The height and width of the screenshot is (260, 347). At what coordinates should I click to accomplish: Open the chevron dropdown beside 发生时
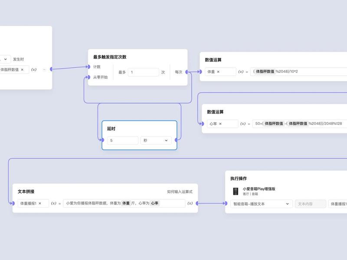coord(6,59)
